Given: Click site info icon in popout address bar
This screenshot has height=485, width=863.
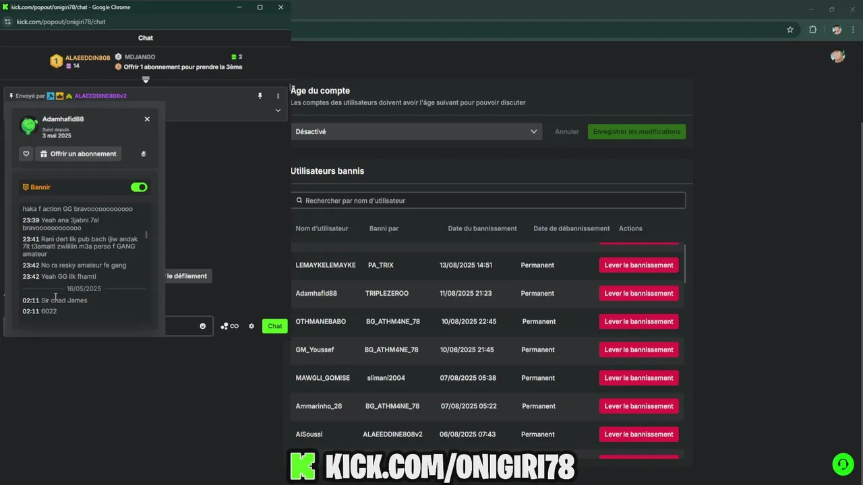Looking at the screenshot, I should point(8,22).
